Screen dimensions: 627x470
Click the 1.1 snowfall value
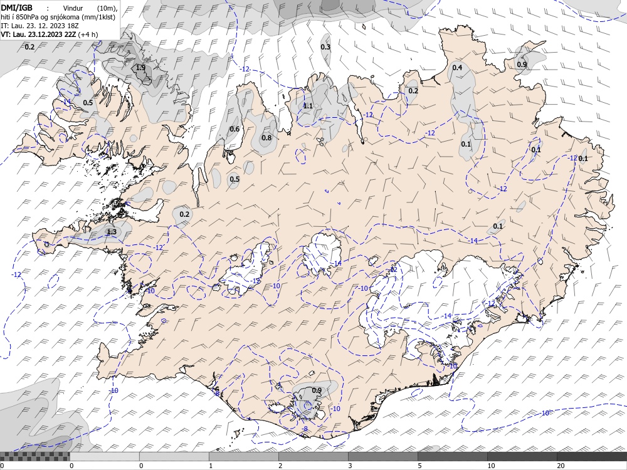point(307,106)
